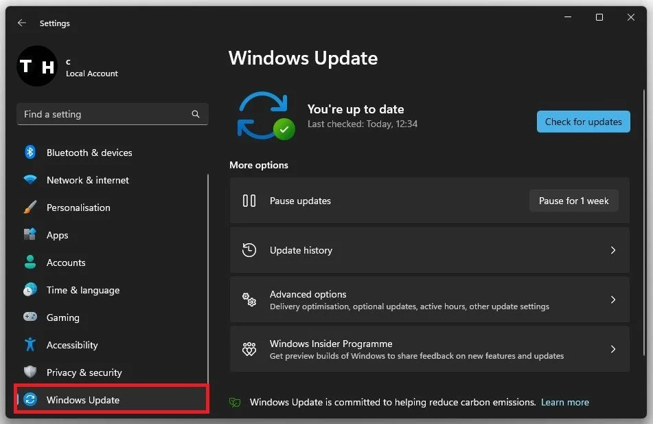Click the TH profile avatar
This screenshot has width=653, height=424.
tap(37, 66)
